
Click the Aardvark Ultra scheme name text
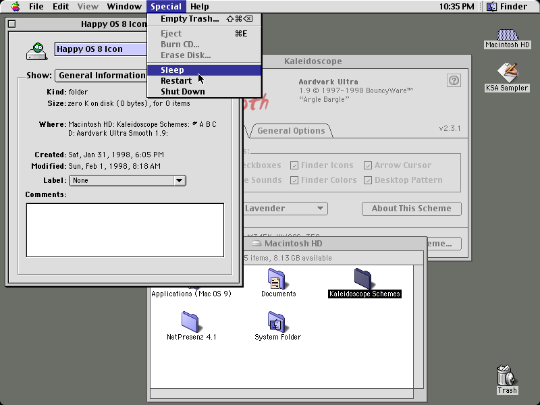coord(328,82)
